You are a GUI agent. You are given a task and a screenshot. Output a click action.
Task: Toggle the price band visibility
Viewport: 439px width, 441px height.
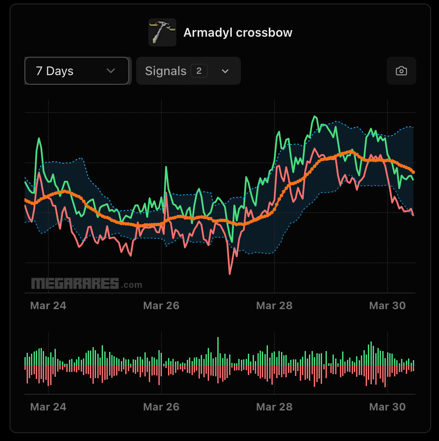(x=189, y=70)
